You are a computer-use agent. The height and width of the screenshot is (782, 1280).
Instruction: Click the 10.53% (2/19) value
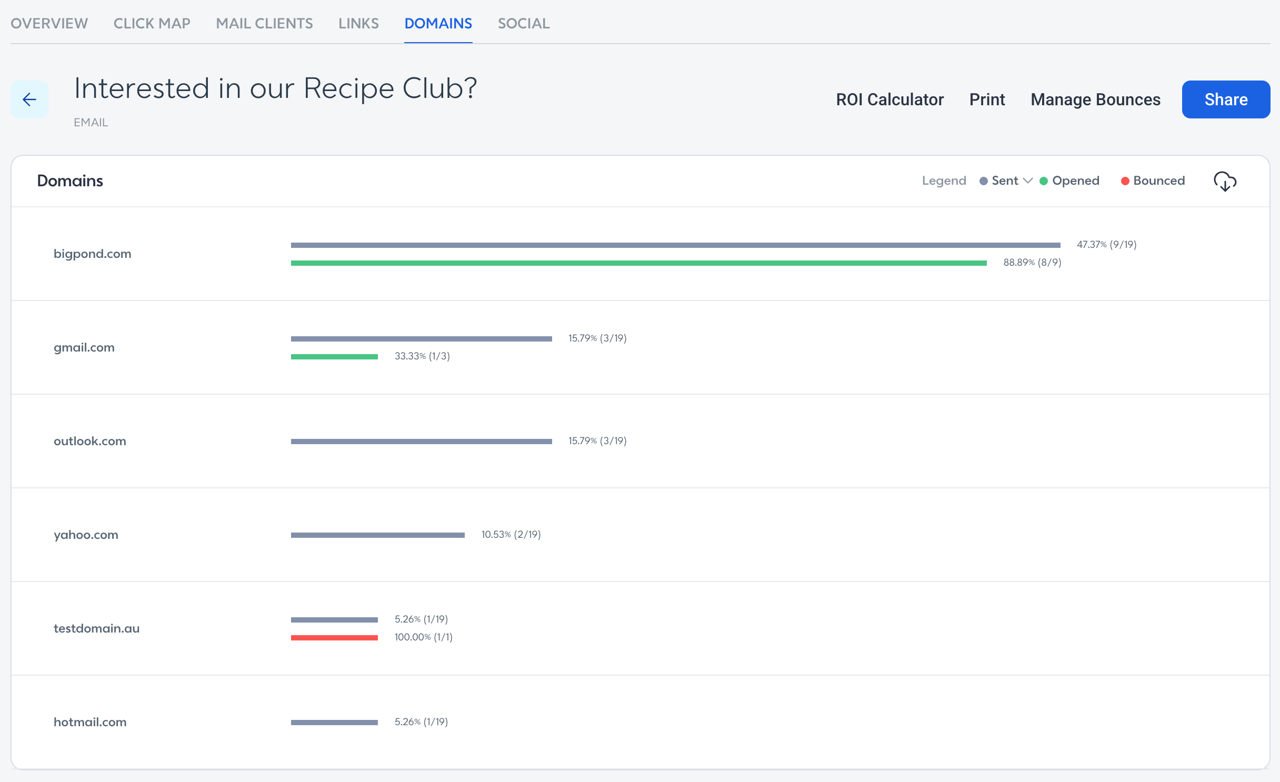[x=511, y=535]
